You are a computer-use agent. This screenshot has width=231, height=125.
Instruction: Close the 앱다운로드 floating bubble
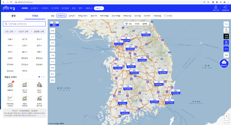[x=228, y=60]
